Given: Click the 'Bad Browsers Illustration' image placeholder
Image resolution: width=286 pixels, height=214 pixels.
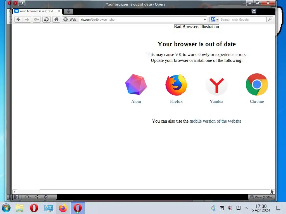Looking at the screenshot, I should 196,28.
